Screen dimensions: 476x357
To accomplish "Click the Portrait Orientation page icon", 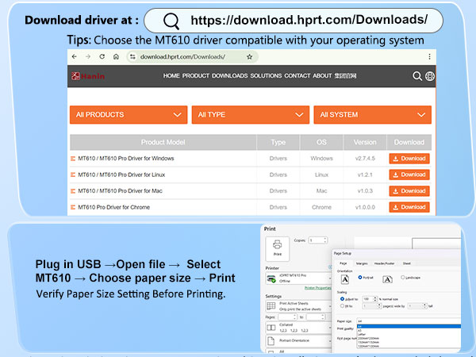I will (271, 340).
